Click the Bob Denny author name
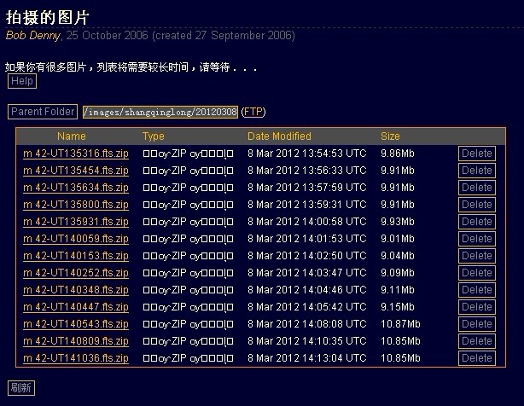The height and width of the screenshot is (406, 524). tap(32, 36)
